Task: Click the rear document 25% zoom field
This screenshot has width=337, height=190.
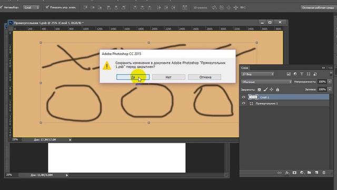Action: tap(9, 175)
